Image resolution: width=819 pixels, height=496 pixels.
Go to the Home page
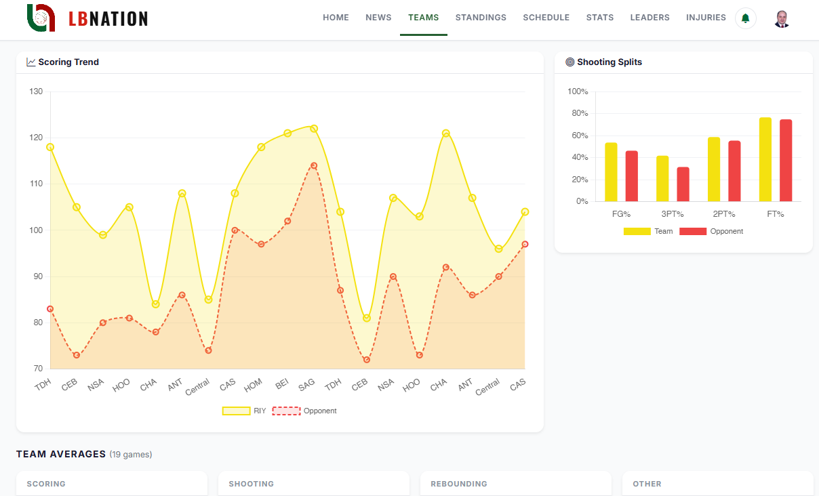point(336,18)
